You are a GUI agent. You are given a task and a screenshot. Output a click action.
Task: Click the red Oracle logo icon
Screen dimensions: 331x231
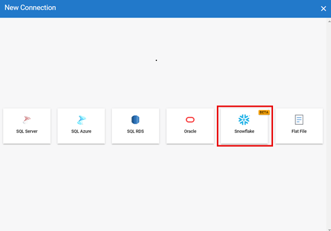190,119
